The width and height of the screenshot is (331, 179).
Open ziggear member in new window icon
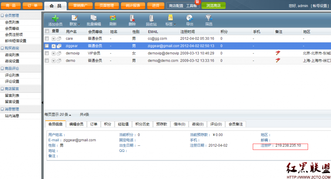(x=59, y=46)
